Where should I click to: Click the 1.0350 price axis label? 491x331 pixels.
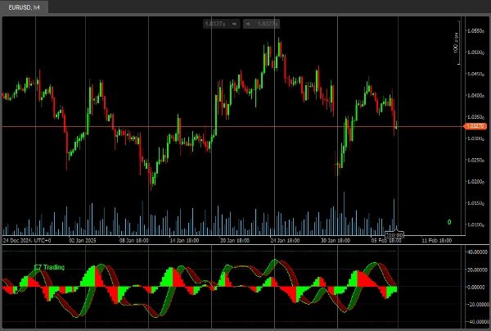pyautogui.click(x=475, y=117)
